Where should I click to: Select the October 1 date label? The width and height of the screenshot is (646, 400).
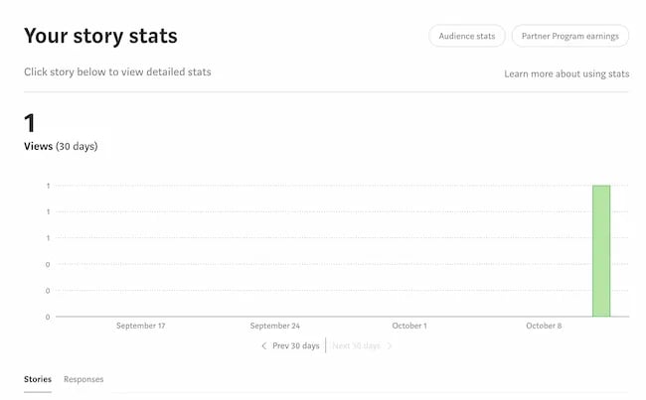(x=409, y=326)
